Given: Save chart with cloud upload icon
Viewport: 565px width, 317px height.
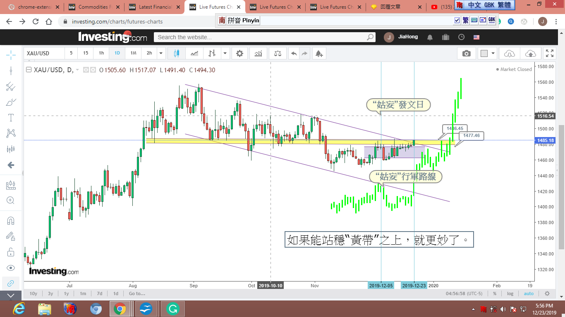Looking at the screenshot, I should click(x=530, y=53).
